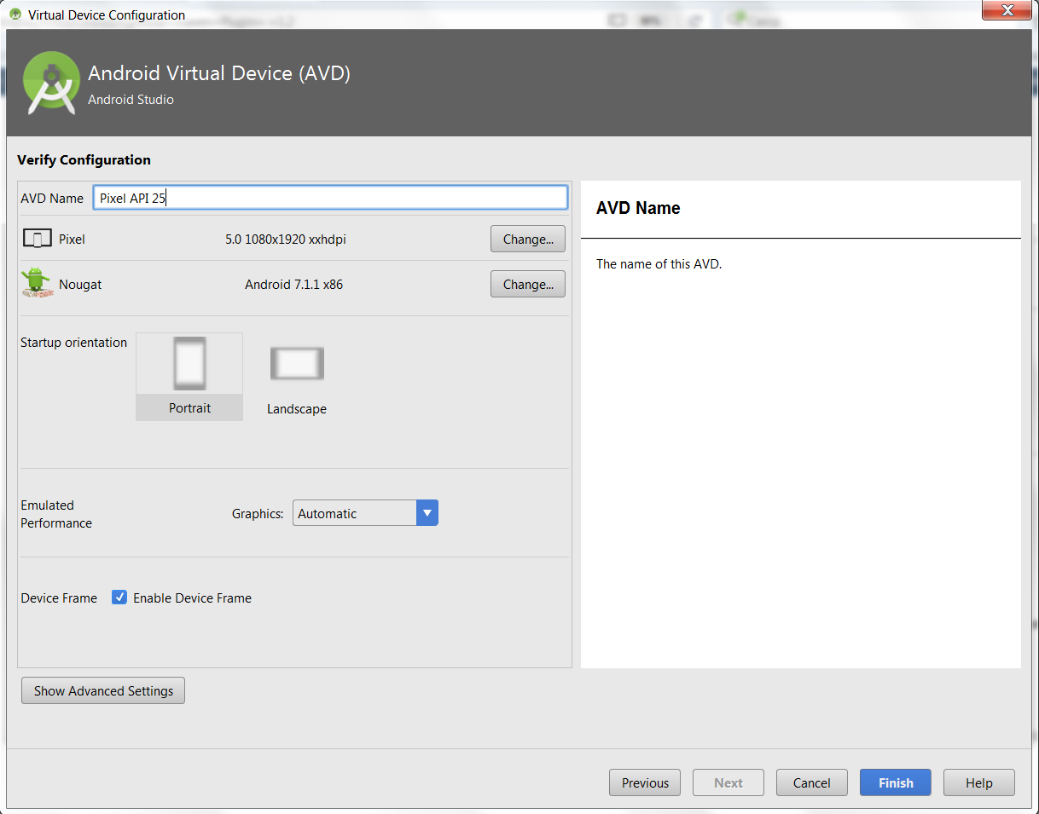This screenshot has height=814, width=1039.
Task: Click the 'Verify Configuration' heading
Action: point(84,160)
